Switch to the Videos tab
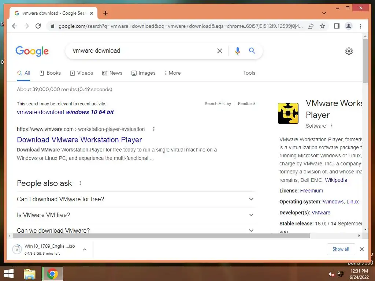Viewport: 375px width, 281px height. pyautogui.click(x=81, y=73)
